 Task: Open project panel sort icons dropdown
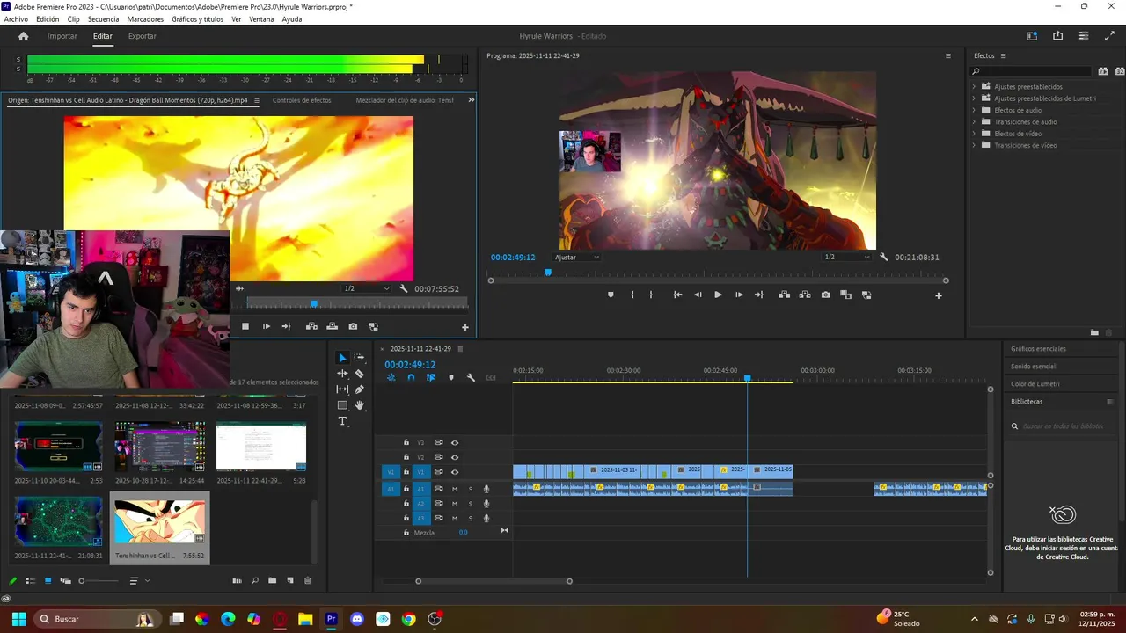[x=138, y=581]
